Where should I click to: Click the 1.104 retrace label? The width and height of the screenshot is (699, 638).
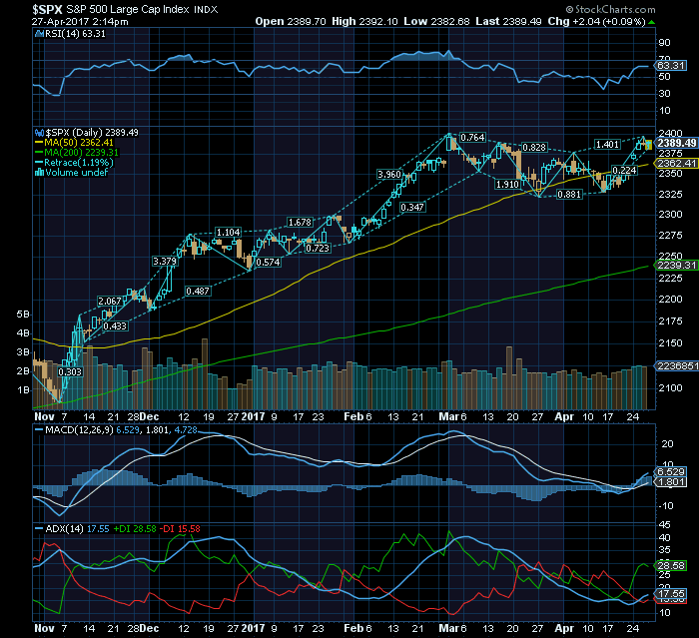229,233
